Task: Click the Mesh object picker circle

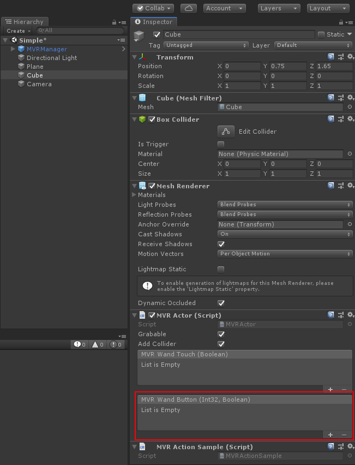Action: (x=350, y=107)
